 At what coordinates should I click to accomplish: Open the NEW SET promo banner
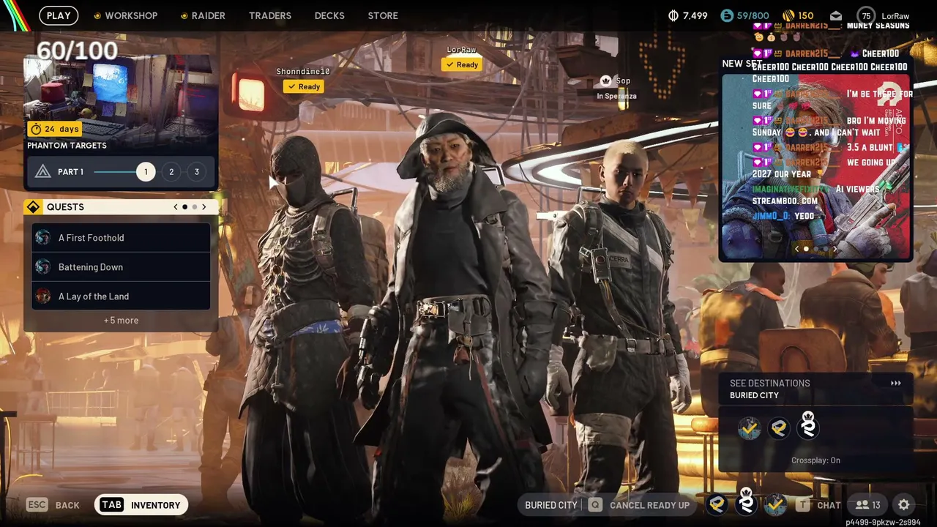[x=815, y=167]
